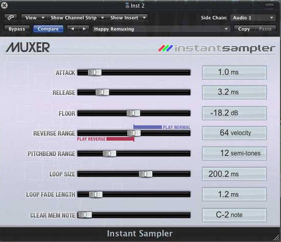Click the CLEAR MEM NOTE label
This screenshot has height=242, width=281.
(53, 215)
